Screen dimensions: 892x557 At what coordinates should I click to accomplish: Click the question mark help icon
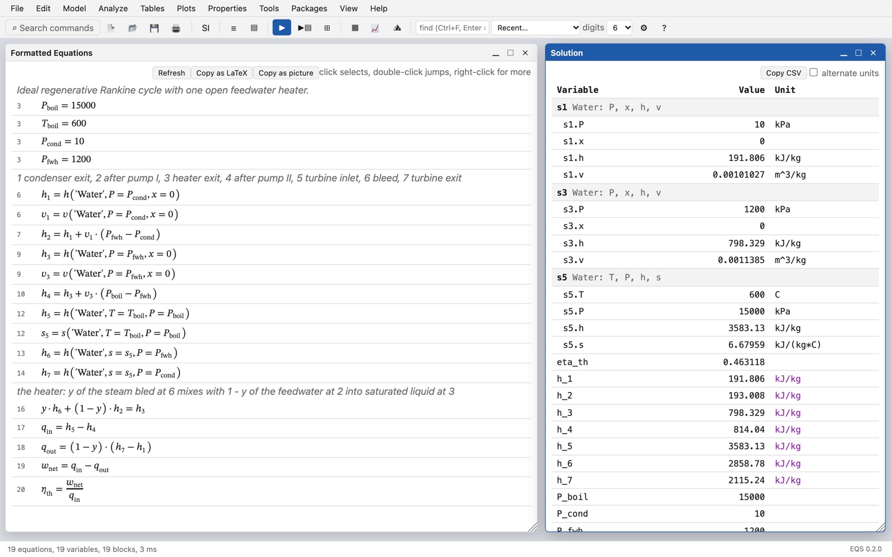click(x=664, y=28)
